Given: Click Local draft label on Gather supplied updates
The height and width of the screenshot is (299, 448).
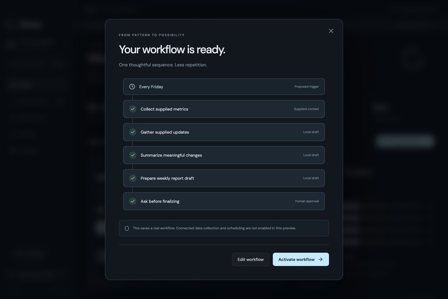Looking at the screenshot, I should (x=311, y=132).
